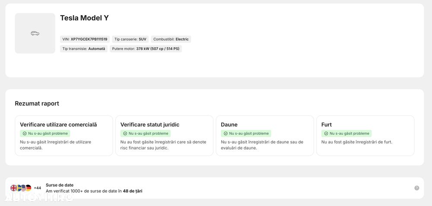Click 'risc financiar sau juridic' description text
This screenshot has width=432, height=206.
coord(144,148)
